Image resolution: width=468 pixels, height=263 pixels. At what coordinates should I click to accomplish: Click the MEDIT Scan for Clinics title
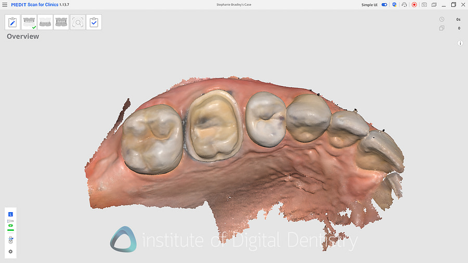point(35,5)
